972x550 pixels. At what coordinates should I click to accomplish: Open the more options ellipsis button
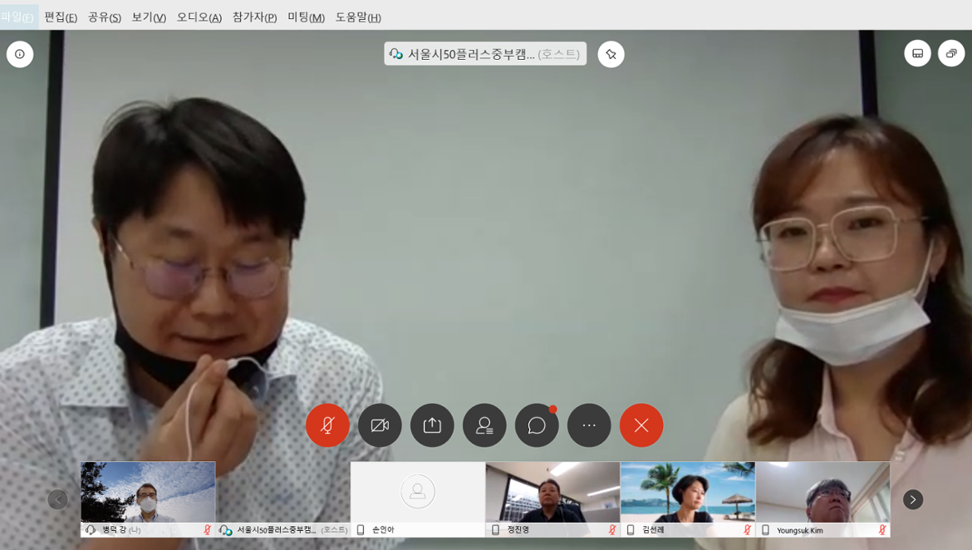(589, 425)
